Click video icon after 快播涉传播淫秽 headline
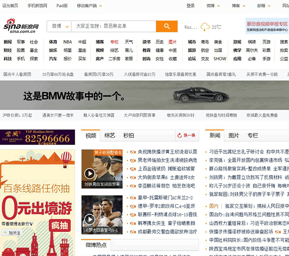289x256 pixels. 278,232
